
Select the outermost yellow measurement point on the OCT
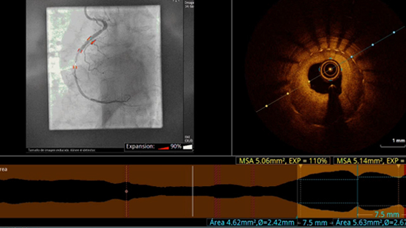(x=266, y=106)
